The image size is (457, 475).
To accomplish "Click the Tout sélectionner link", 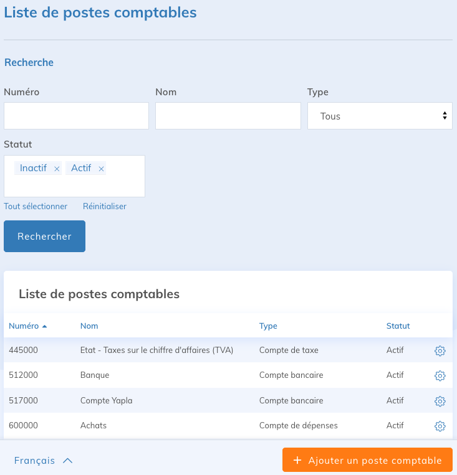I will 36,206.
